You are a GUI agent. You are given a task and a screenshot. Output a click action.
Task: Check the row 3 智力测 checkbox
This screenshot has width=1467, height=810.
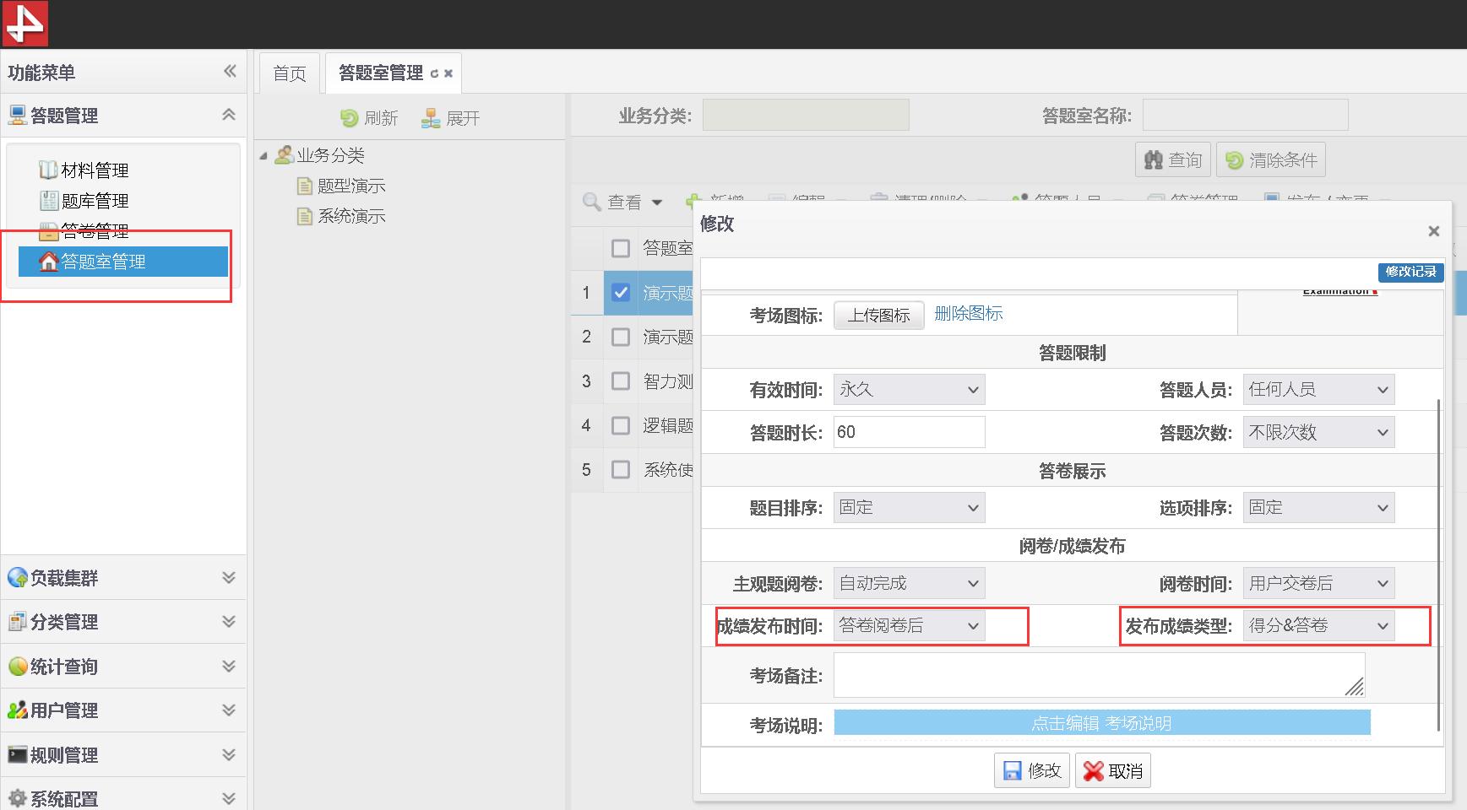click(621, 381)
